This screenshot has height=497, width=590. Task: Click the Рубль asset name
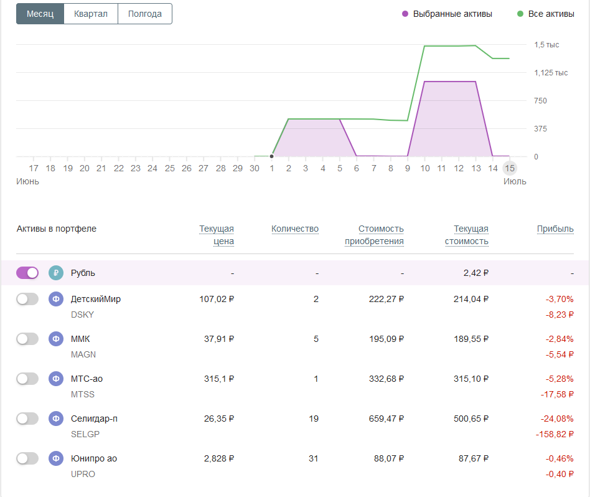(x=83, y=273)
